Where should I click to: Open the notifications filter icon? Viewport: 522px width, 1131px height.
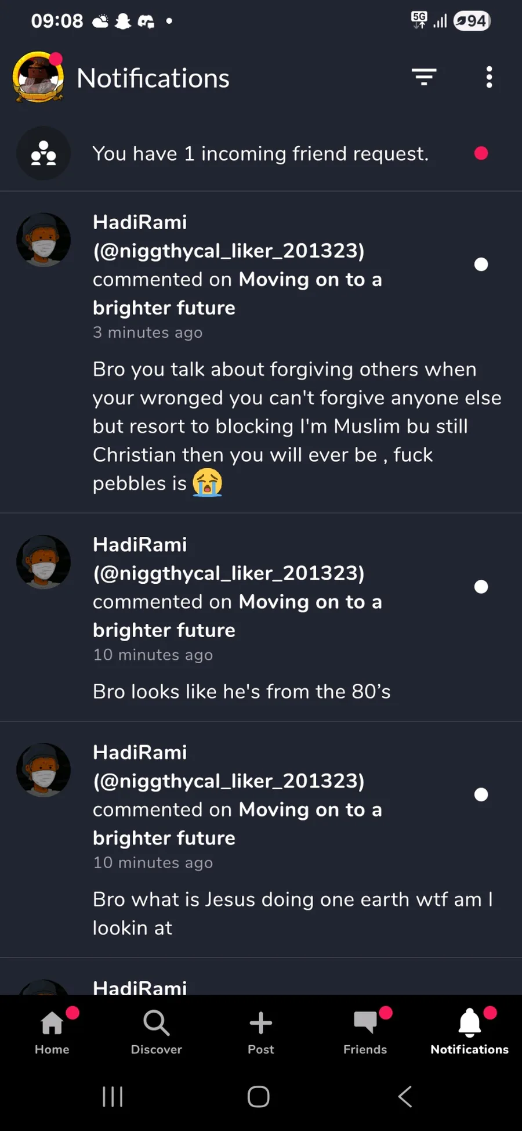tap(424, 77)
